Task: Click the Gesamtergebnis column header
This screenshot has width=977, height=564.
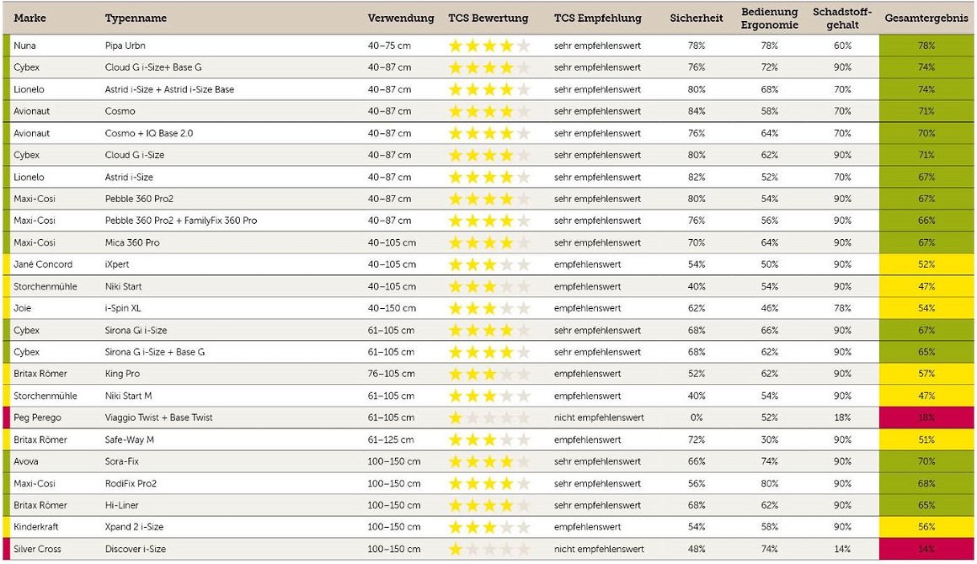Action: coord(926,19)
